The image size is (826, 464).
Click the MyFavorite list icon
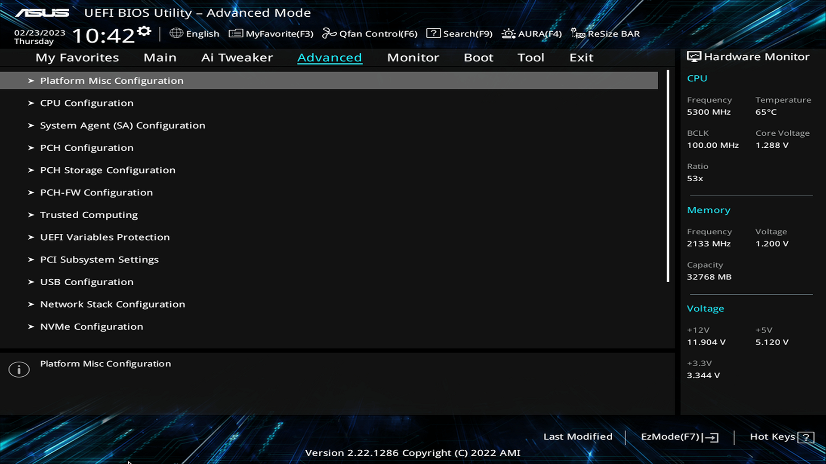pos(236,33)
